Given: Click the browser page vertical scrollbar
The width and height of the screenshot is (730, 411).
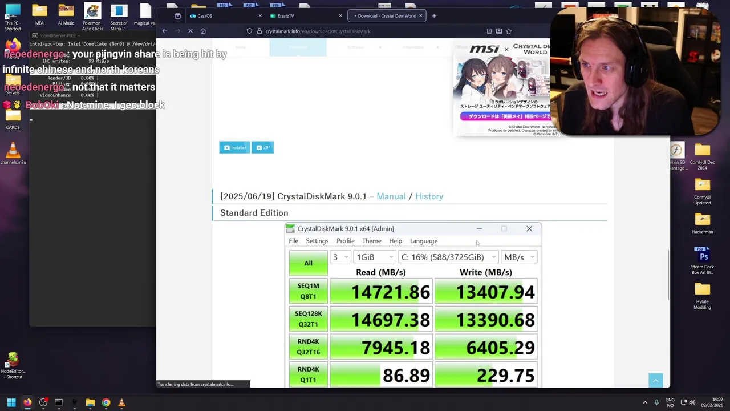Looking at the screenshot, I should click(x=668, y=276).
